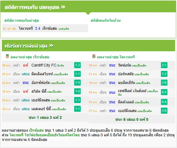The image size is (177, 148).
Task: Select the สถิติการพบกันล่าสุด heading
Action: pyautogui.click(x=22, y=20)
